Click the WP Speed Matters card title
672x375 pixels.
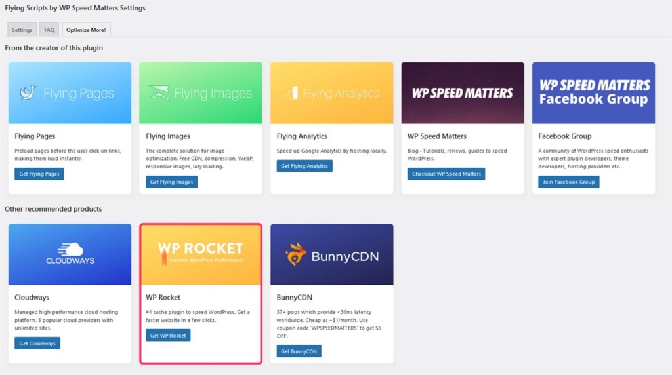tap(436, 136)
